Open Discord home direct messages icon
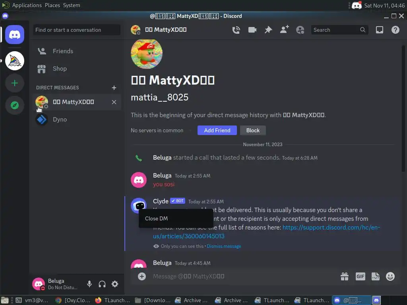Viewport: 407px width, 305px height. pos(15,35)
